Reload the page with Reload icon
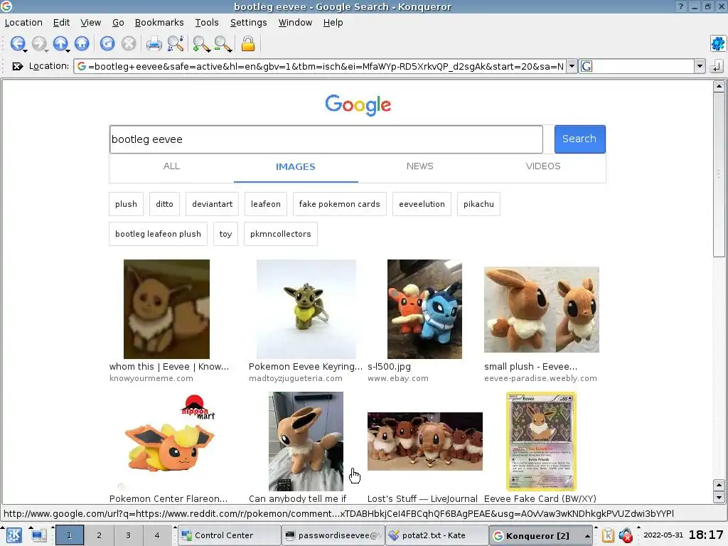The width and height of the screenshot is (728, 546). point(107,43)
